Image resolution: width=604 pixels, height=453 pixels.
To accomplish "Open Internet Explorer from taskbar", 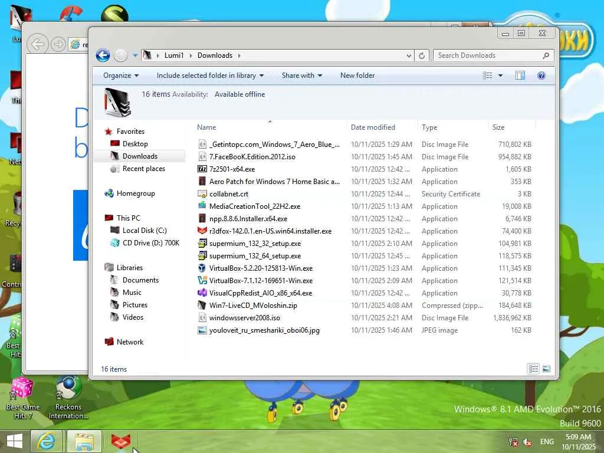I will [46, 441].
